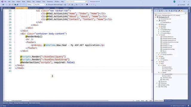Click the Search Solution Explorer field

170,13
